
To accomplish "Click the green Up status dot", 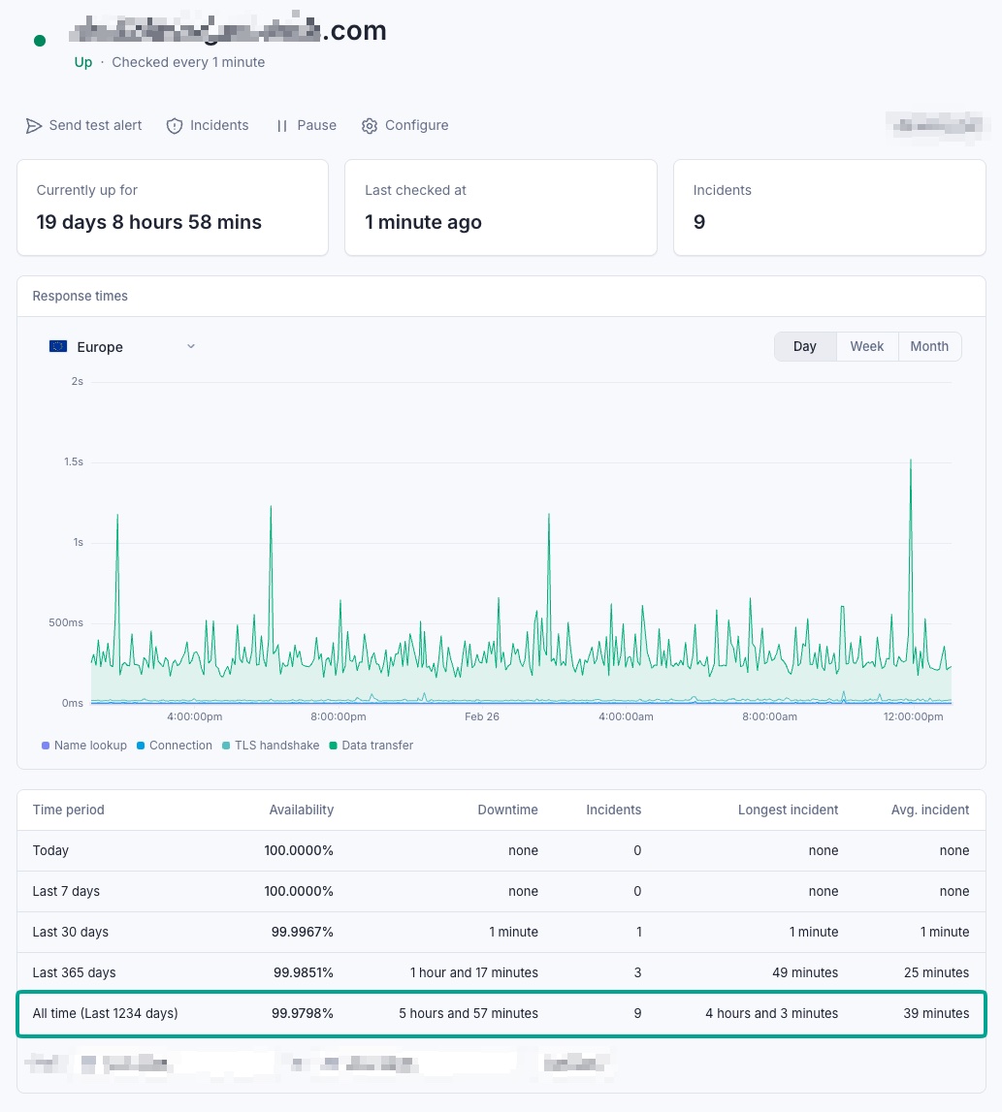I will tap(40, 41).
